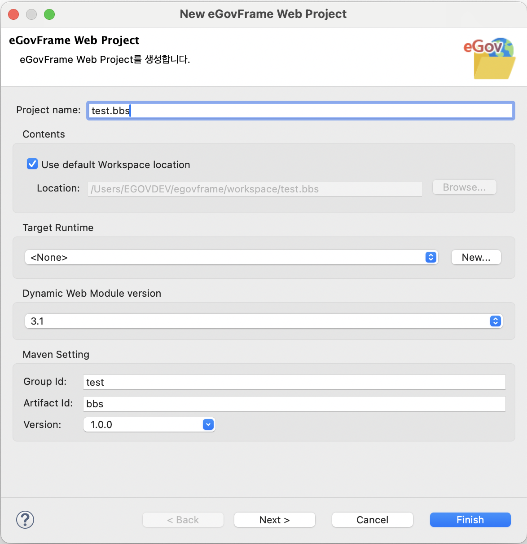The height and width of the screenshot is (544, 527).
Task: Click the eGov folder logo icon
Action: [489, 58]
